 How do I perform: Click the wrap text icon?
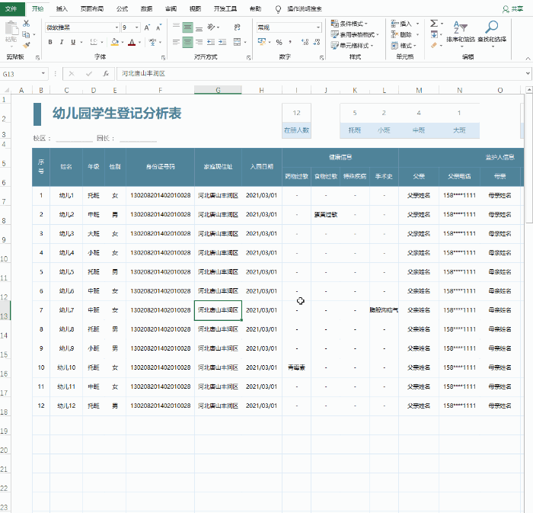point(238,27)
